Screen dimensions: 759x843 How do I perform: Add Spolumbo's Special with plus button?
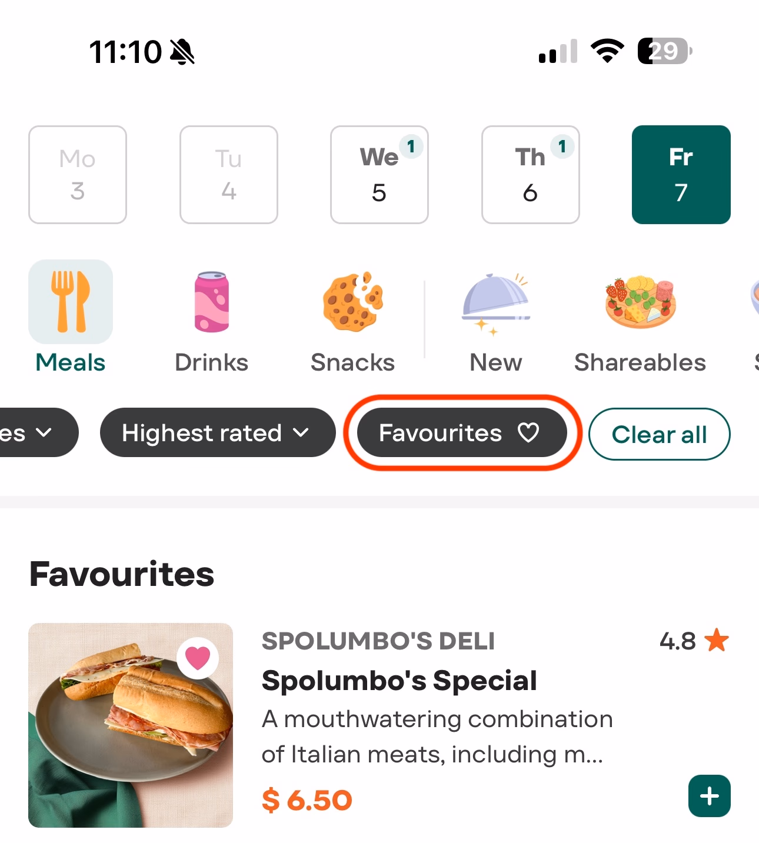[709, 796]
